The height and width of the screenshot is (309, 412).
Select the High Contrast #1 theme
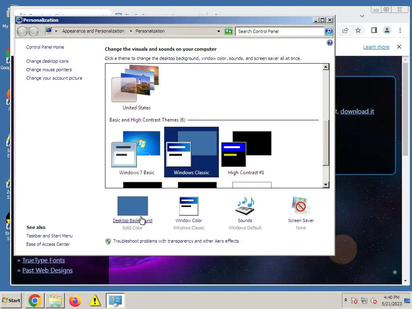tap(246, 152)
